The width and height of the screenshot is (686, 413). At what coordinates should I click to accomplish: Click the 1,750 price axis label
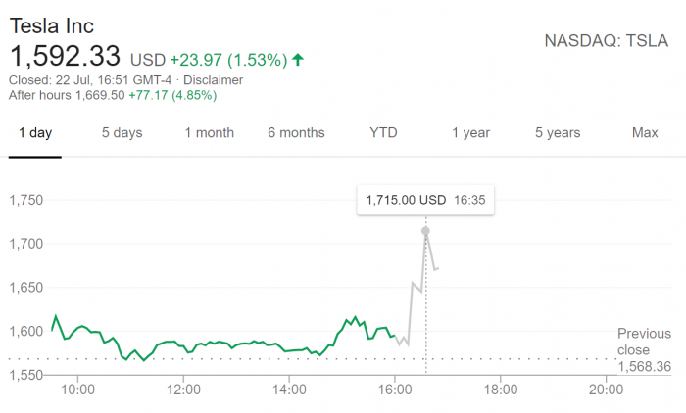pos(26,200)
